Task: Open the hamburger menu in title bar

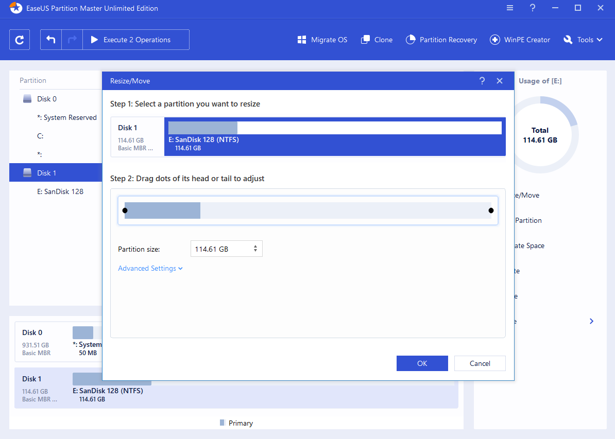Action: (x=510, y=8)
